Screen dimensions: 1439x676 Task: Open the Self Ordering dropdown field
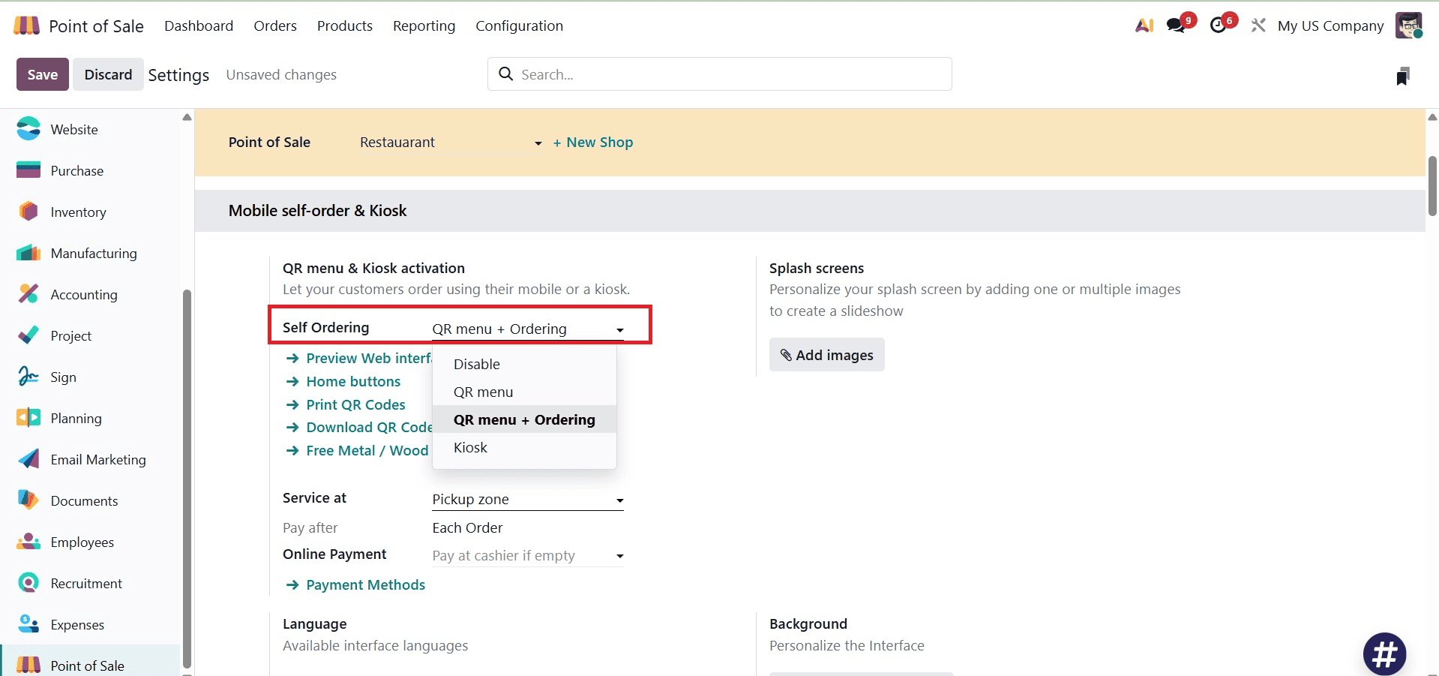(528, 329)
